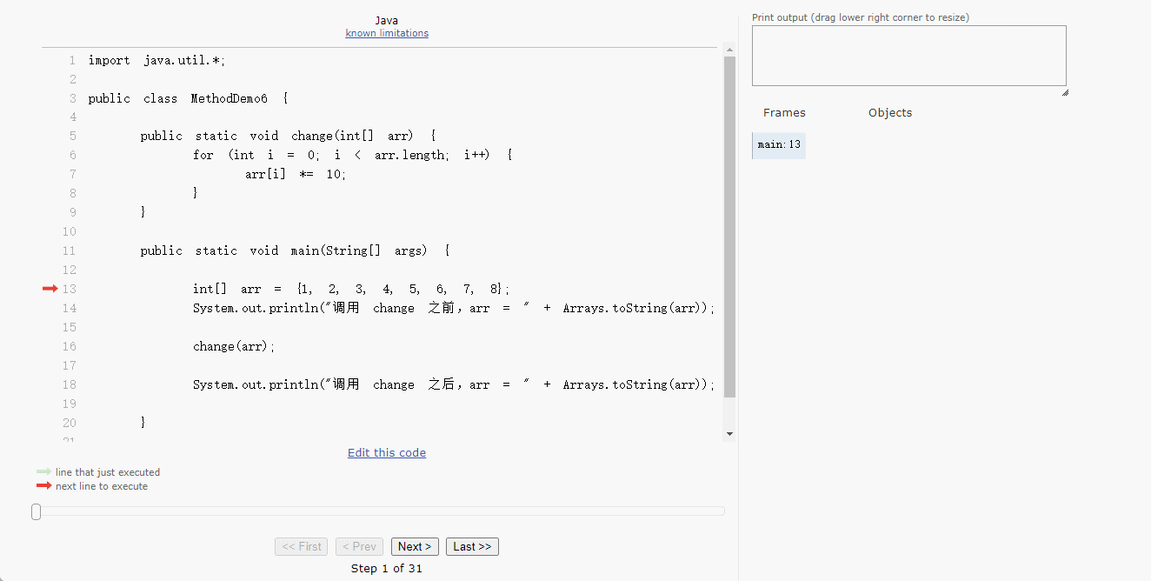The width and height of the screenshot is (1151, 581).
Task: Open the 'Edit this code' link
Action: [387, 452]
